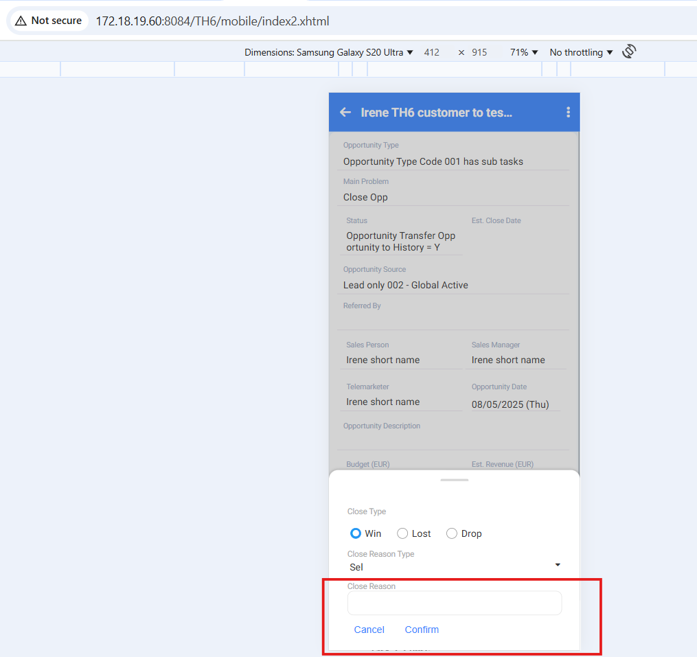The width and height of the screenshot is (697, 657).
Task: Click the Close Reason text field
Action: click(455, 603)
